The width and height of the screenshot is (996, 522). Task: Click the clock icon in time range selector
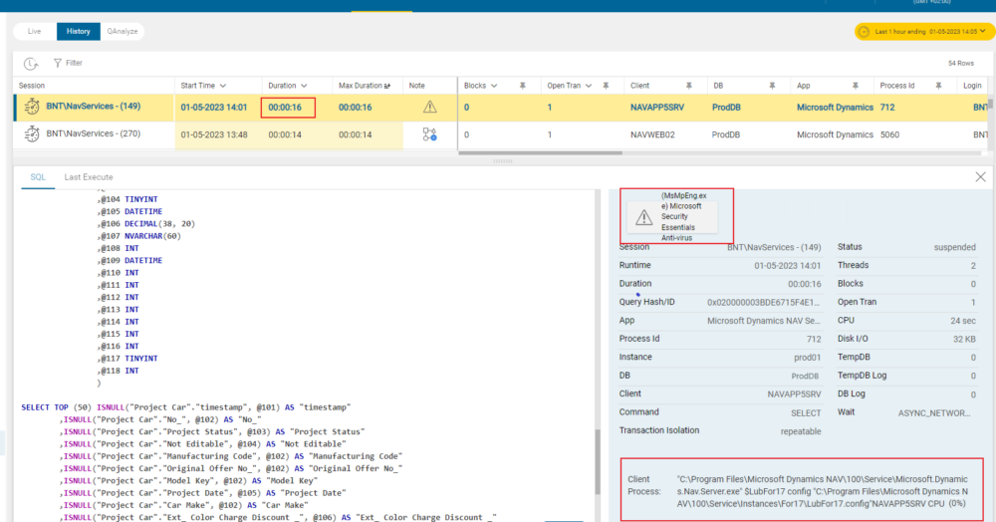tap(864, 31)
